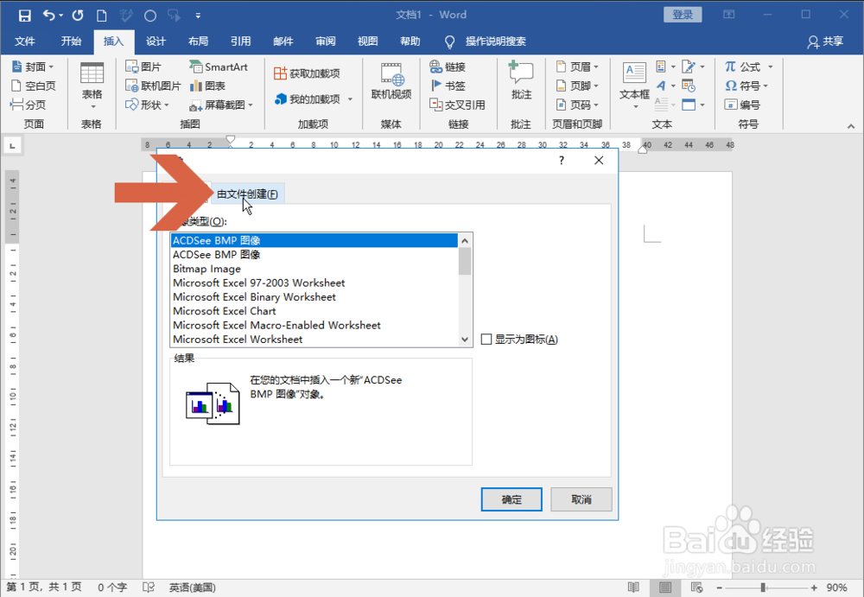The width and height of the screenshot is (864, 597).
Task: Click the zoom slider handle in the status bar
Action: click(763, 587)
